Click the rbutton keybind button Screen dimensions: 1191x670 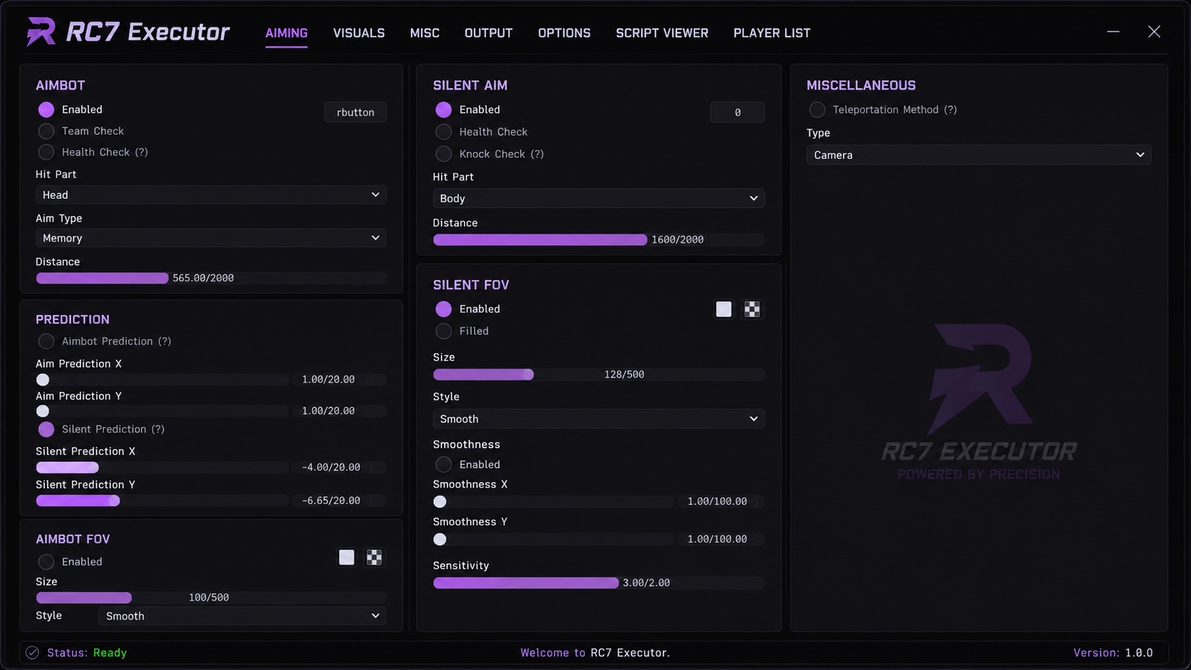point(355,112)
